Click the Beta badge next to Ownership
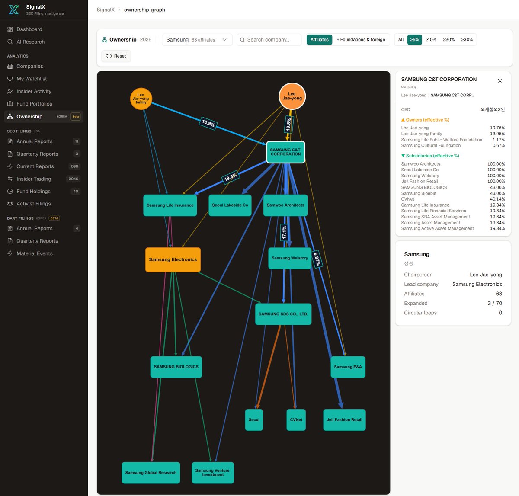 coord(76,117)
